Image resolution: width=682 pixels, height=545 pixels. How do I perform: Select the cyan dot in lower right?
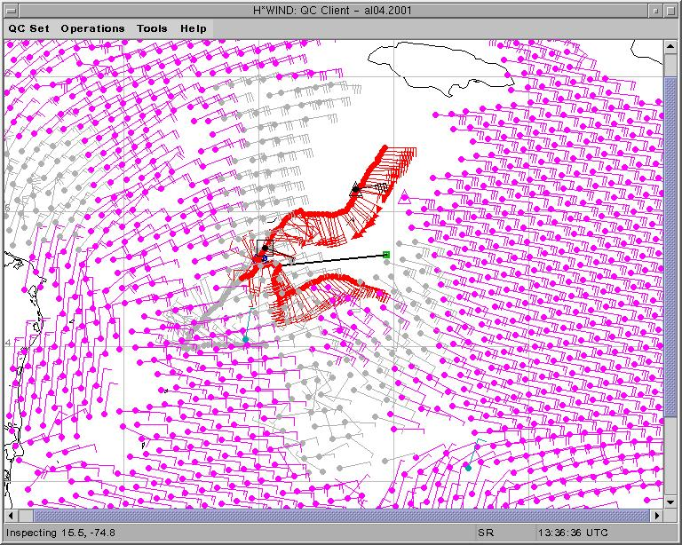click(468, 467)
